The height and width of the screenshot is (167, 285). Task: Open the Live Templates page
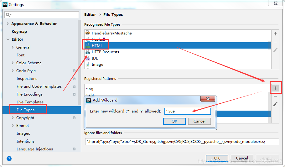tap(30, 102)
